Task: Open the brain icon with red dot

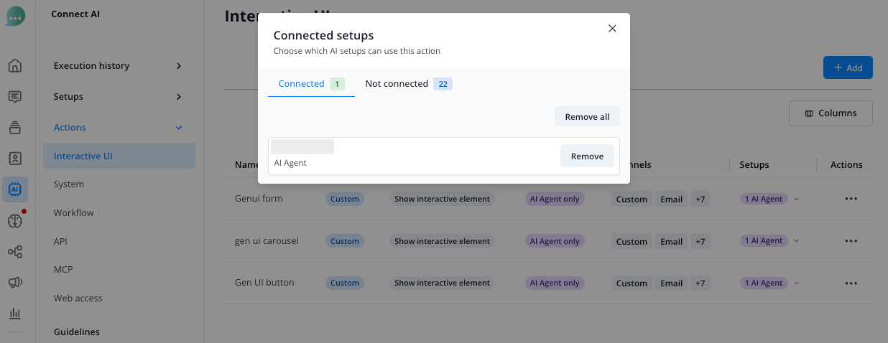Action: click(x=14, y=220)
